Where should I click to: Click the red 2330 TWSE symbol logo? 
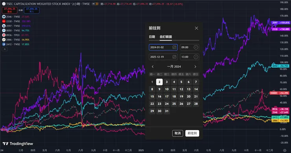click(x=4, y=21)
